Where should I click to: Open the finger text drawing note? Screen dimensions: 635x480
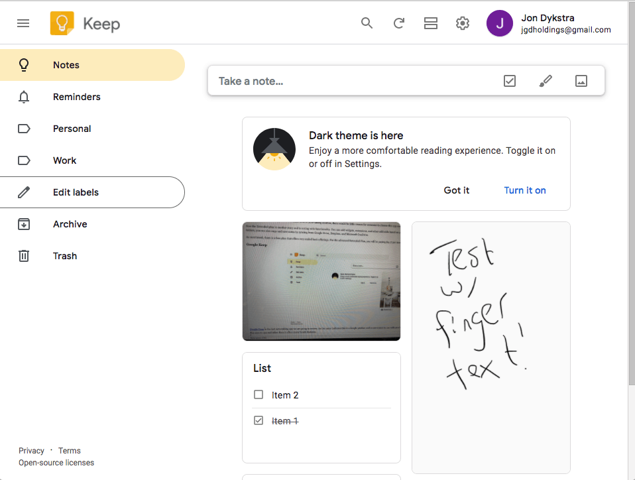coord(491,347)
